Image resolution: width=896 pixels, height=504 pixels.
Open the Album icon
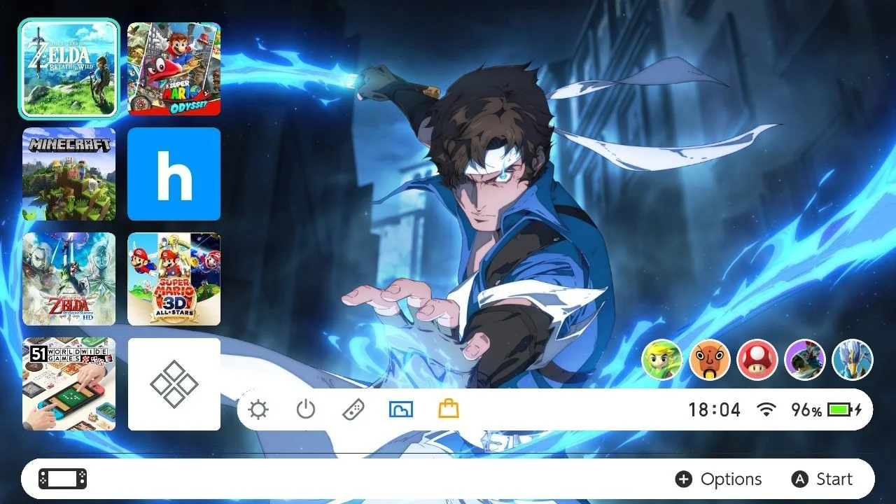click(x=401, y=409)
